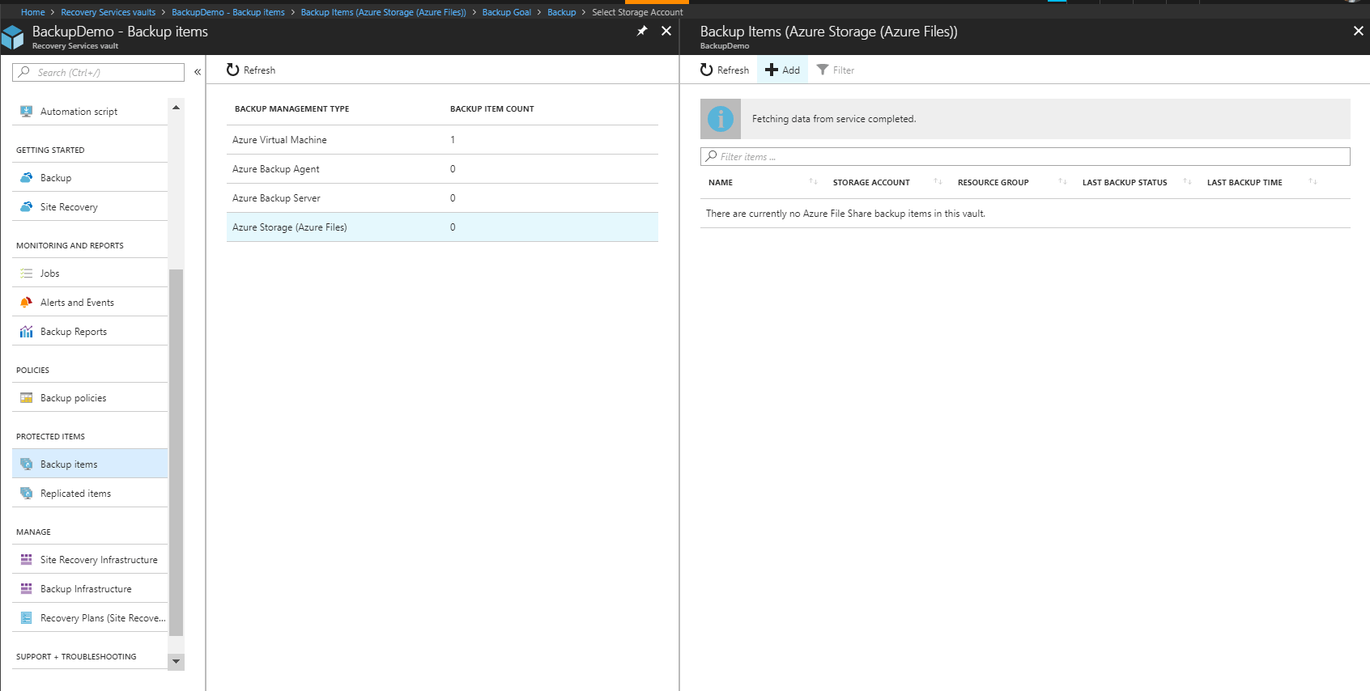Sort by Last Backup Time column arrows

pyautogui.click(x=1313, y=181)
